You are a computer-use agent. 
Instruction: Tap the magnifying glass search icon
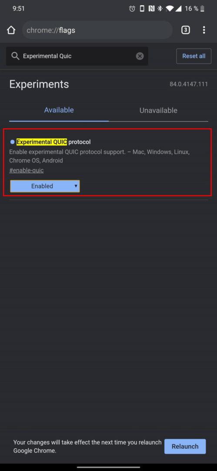[x=15, y=56]
